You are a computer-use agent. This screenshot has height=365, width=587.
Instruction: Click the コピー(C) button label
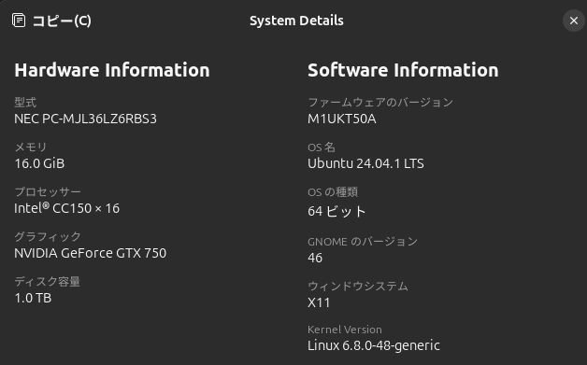click(62, 21)
